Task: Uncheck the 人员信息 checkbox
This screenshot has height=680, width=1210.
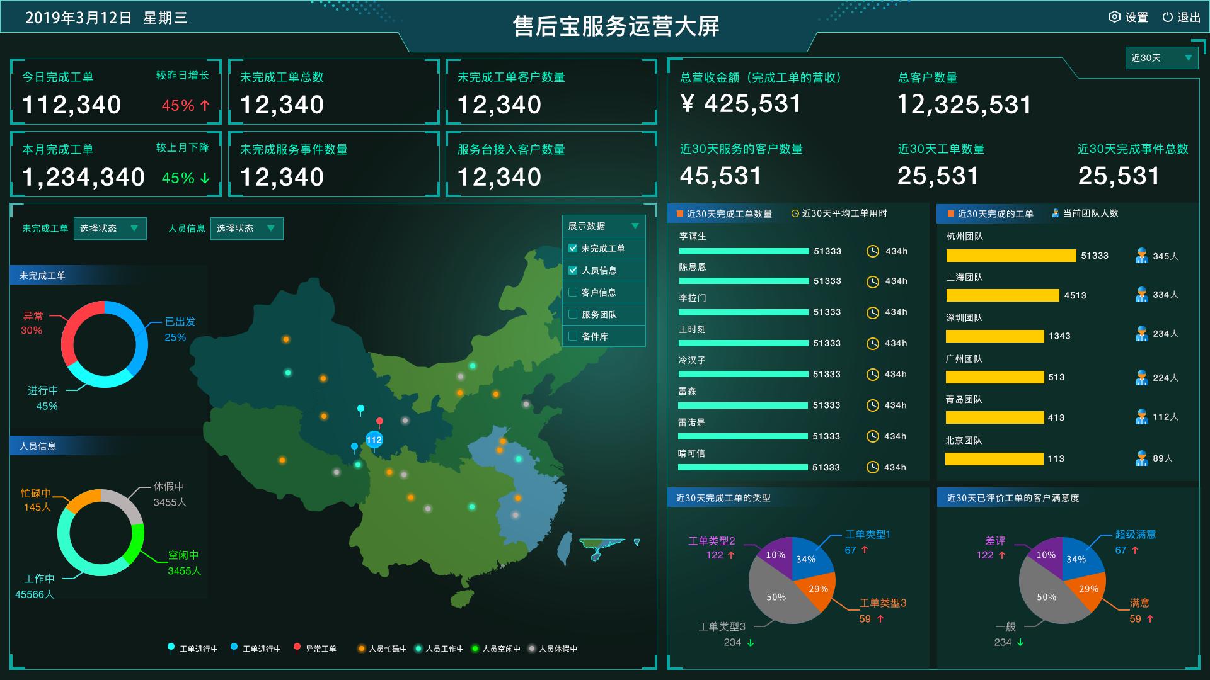Action: click(573, 270)
